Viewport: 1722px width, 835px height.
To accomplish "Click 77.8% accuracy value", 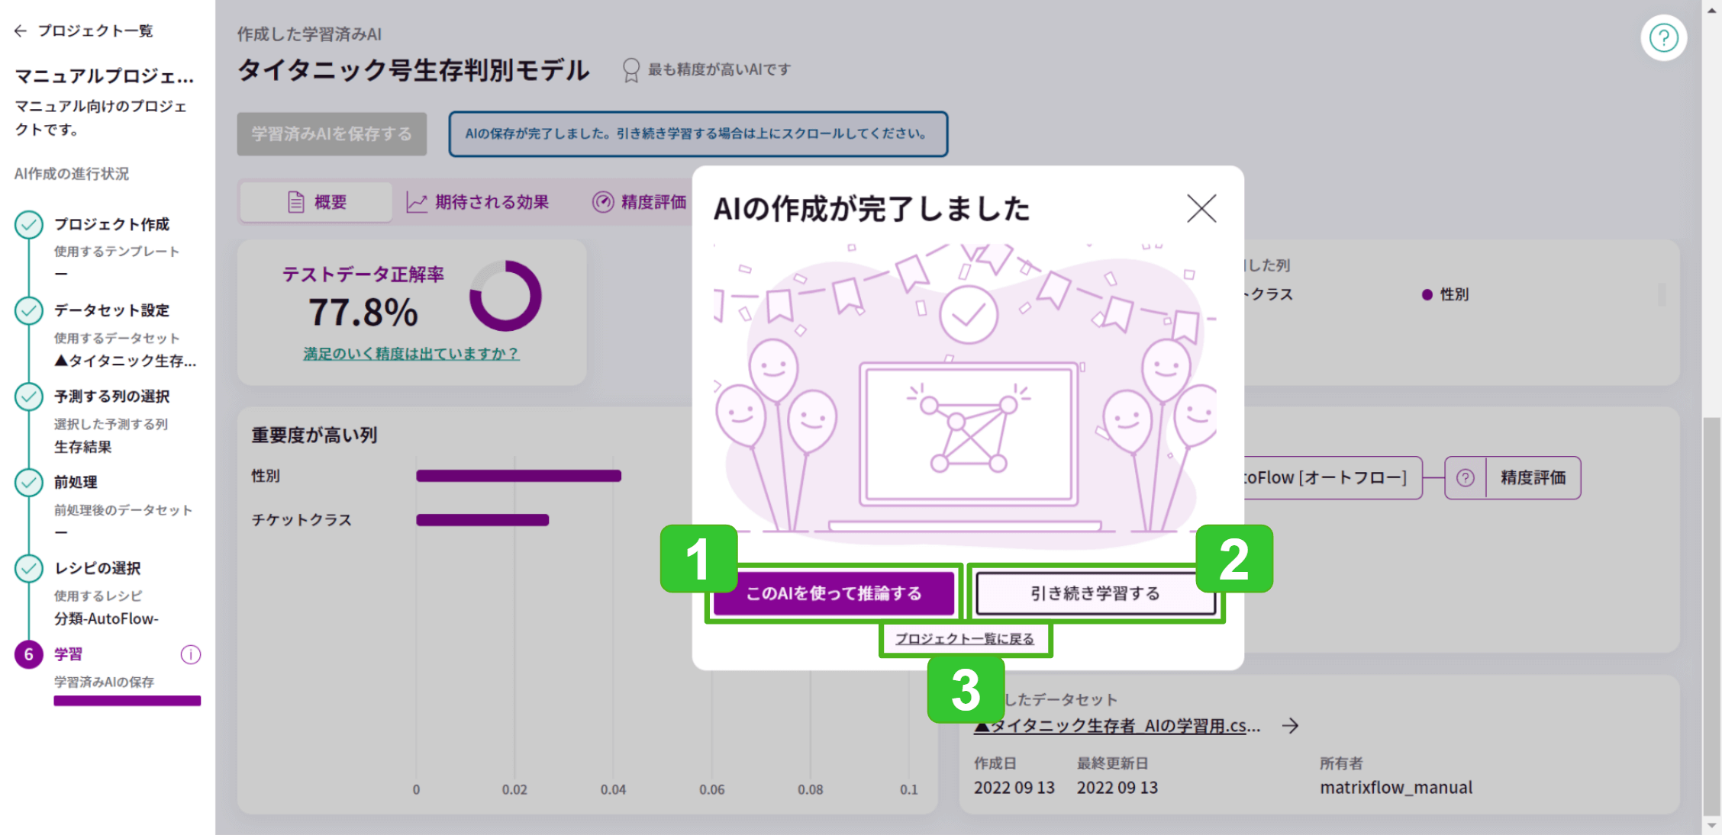I will click(363, 312).
